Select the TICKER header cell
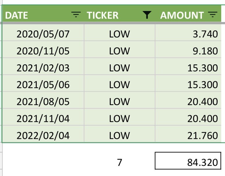Image resolution: width=225 pixels, height=176 pixels. pyautogui.click(x=120, y=14)
